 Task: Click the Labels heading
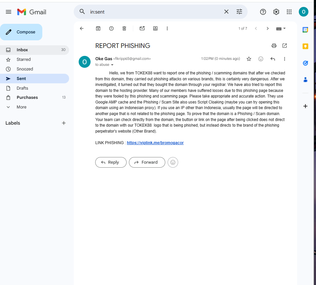(x=13, y=123)
